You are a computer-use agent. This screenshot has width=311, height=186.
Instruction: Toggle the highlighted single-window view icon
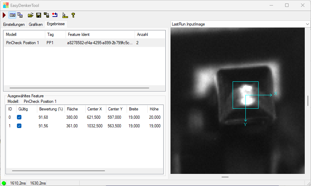click(12, 15)
